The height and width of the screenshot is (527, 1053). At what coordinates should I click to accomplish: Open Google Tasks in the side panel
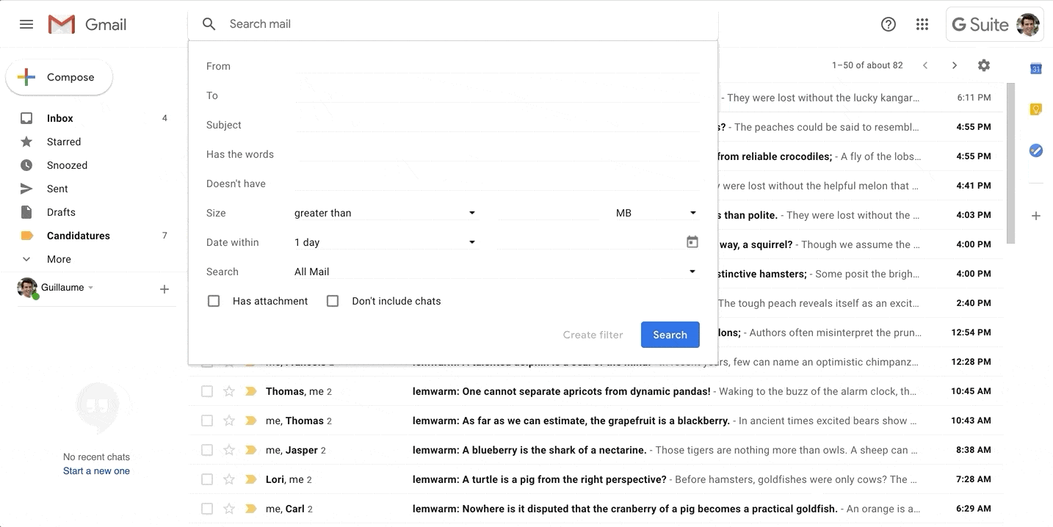coord(1036,150)
